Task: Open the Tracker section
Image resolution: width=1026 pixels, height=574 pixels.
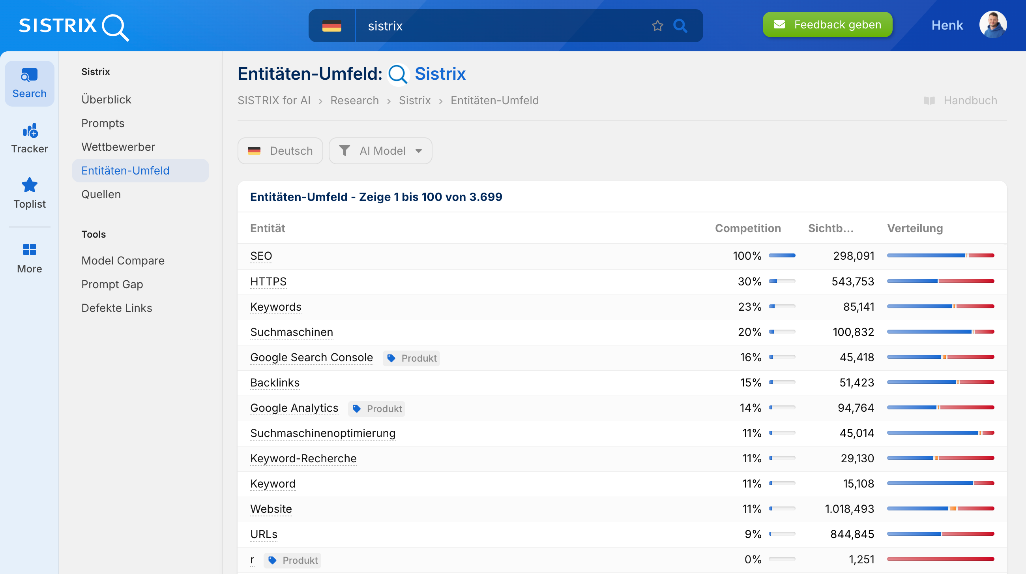Action: pyautogui.click(x=29, y=138)
